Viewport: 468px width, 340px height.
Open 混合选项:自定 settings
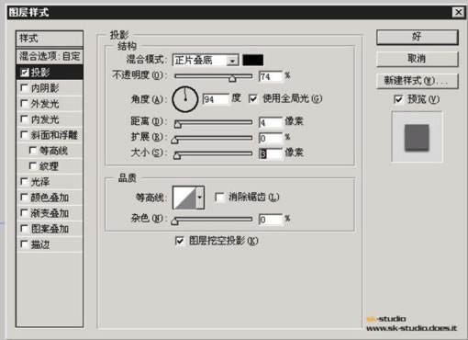(50, 56)
